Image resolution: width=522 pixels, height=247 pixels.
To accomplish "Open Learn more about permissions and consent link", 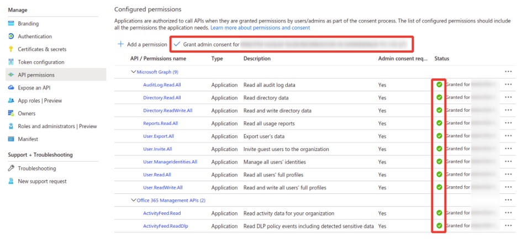I will 260,28.
